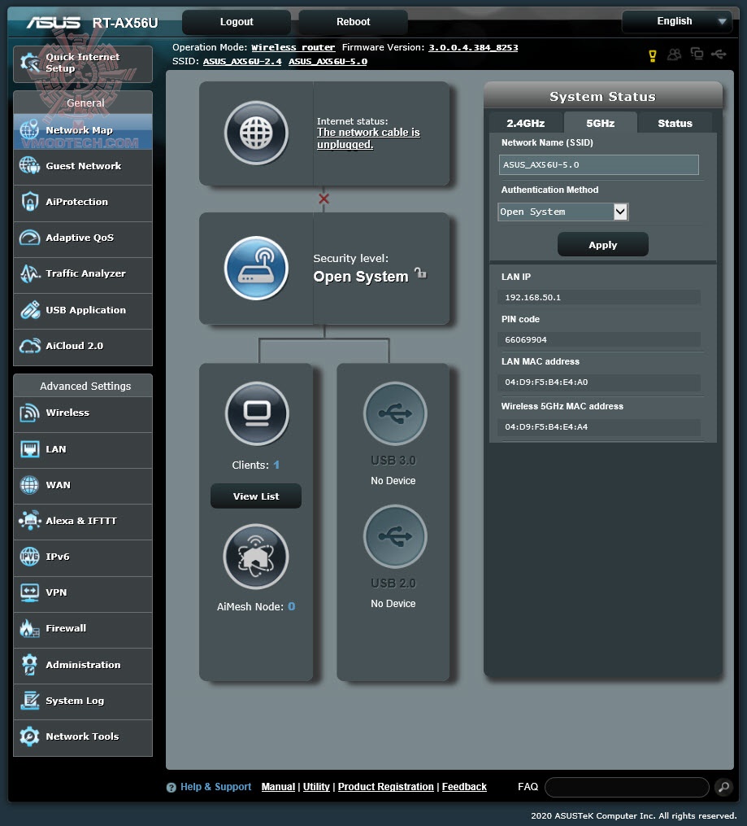Click the AiMesh Node icon
747x826 pixels.
coord(255,557)
